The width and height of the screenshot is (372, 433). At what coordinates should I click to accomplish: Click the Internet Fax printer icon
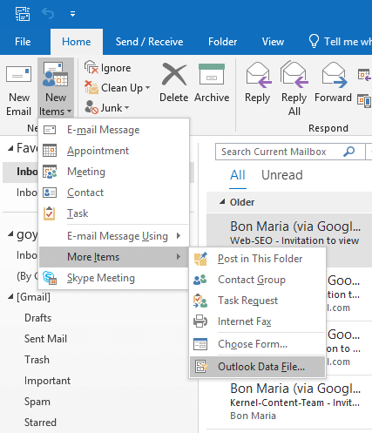(x=200, y=321)
